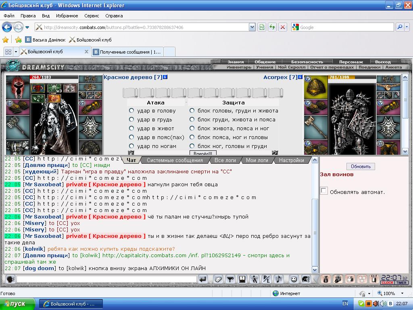The image size is (413, 310).
Task: Click the chat send (return arrow) button
Action: click(x=203, y=279)
